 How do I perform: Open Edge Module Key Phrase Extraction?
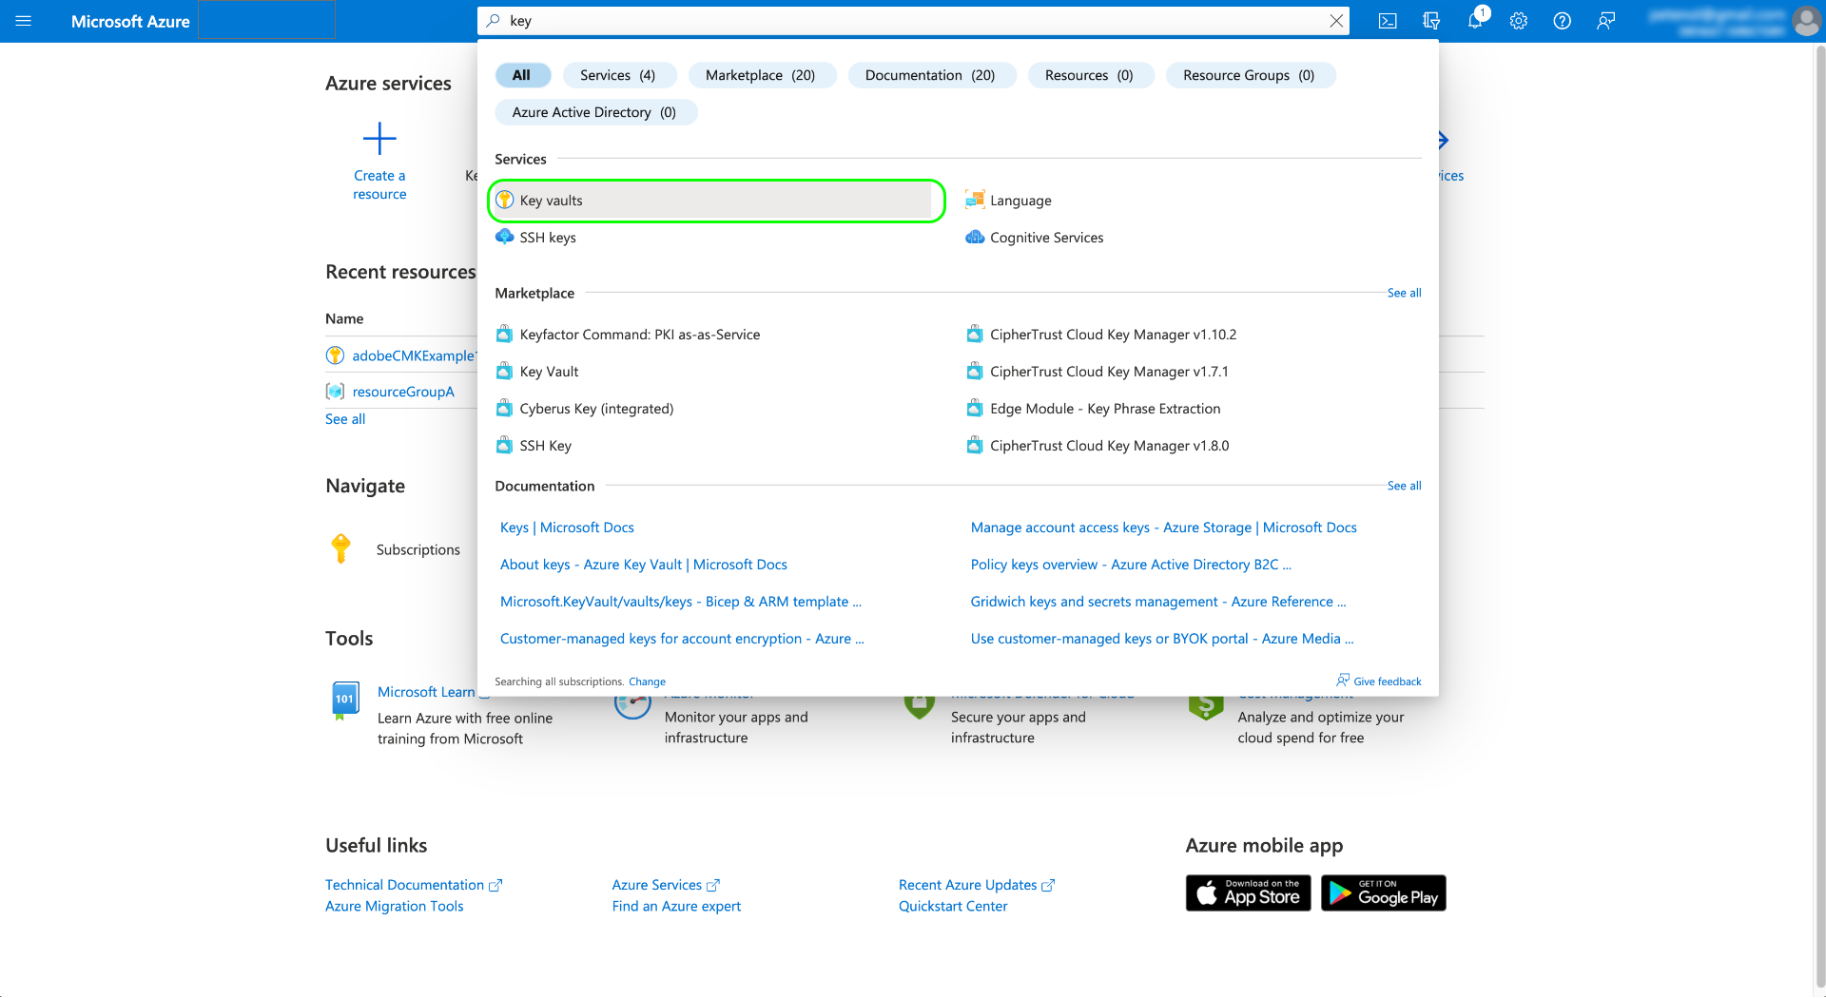coord(1094,409)
